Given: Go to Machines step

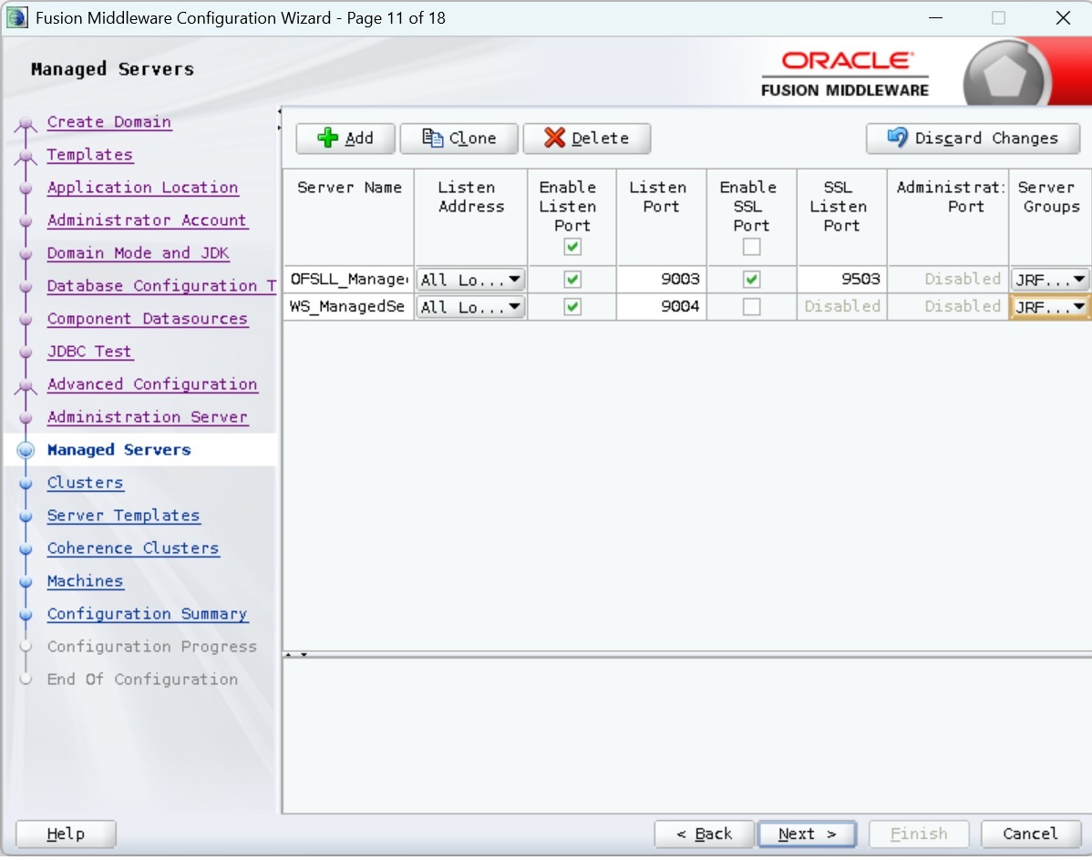Looking at the screenshot, I should click(x=85, y=580).
